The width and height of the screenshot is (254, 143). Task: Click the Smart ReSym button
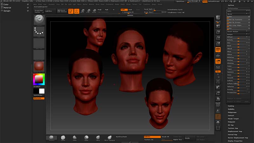[238, 31]
